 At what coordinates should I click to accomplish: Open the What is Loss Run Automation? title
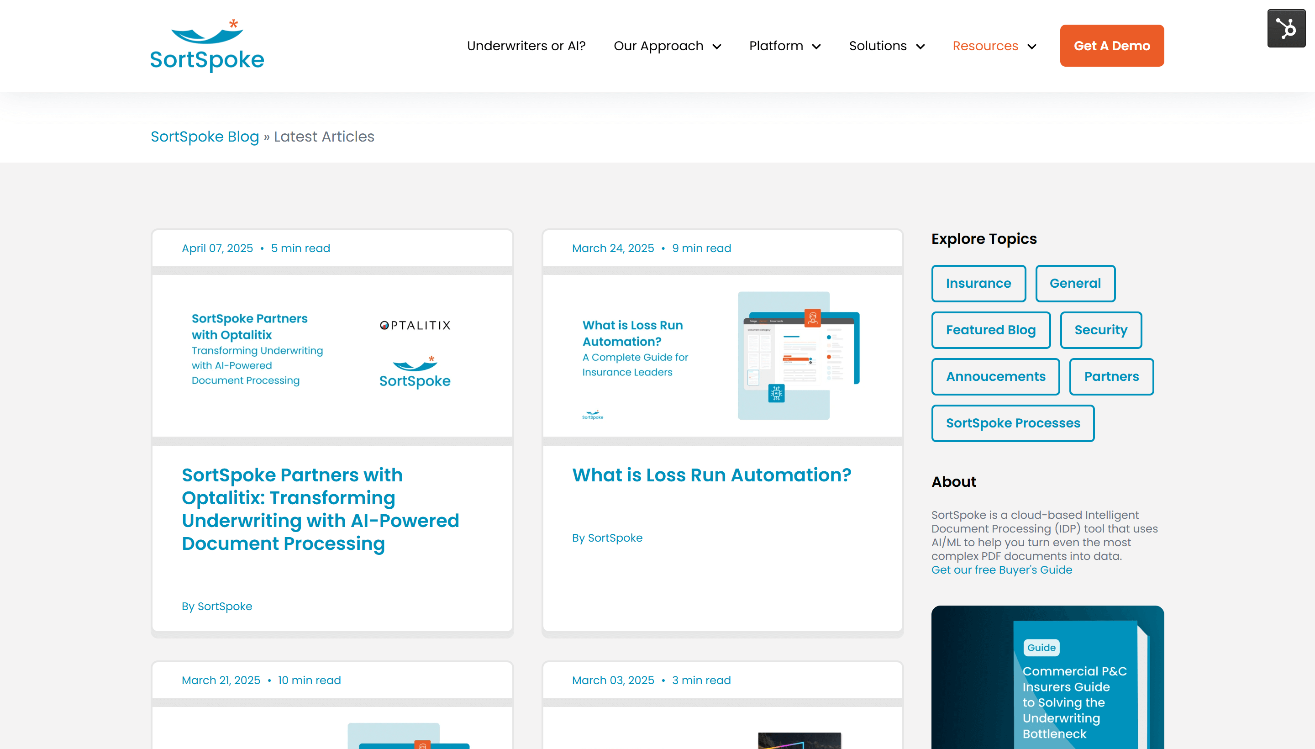tap(711, 475)
